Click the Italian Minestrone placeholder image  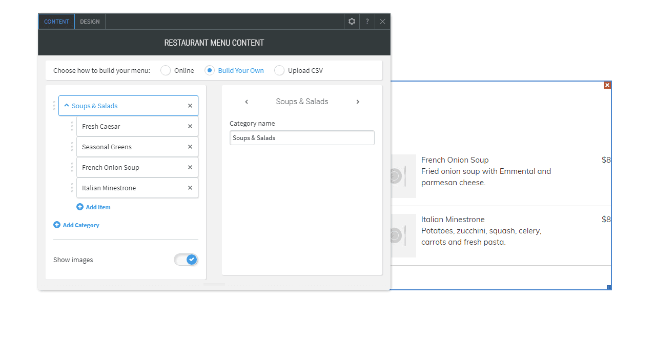403,235
